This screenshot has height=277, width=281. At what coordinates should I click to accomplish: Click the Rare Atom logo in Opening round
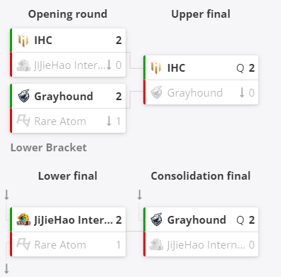(23, 121)
